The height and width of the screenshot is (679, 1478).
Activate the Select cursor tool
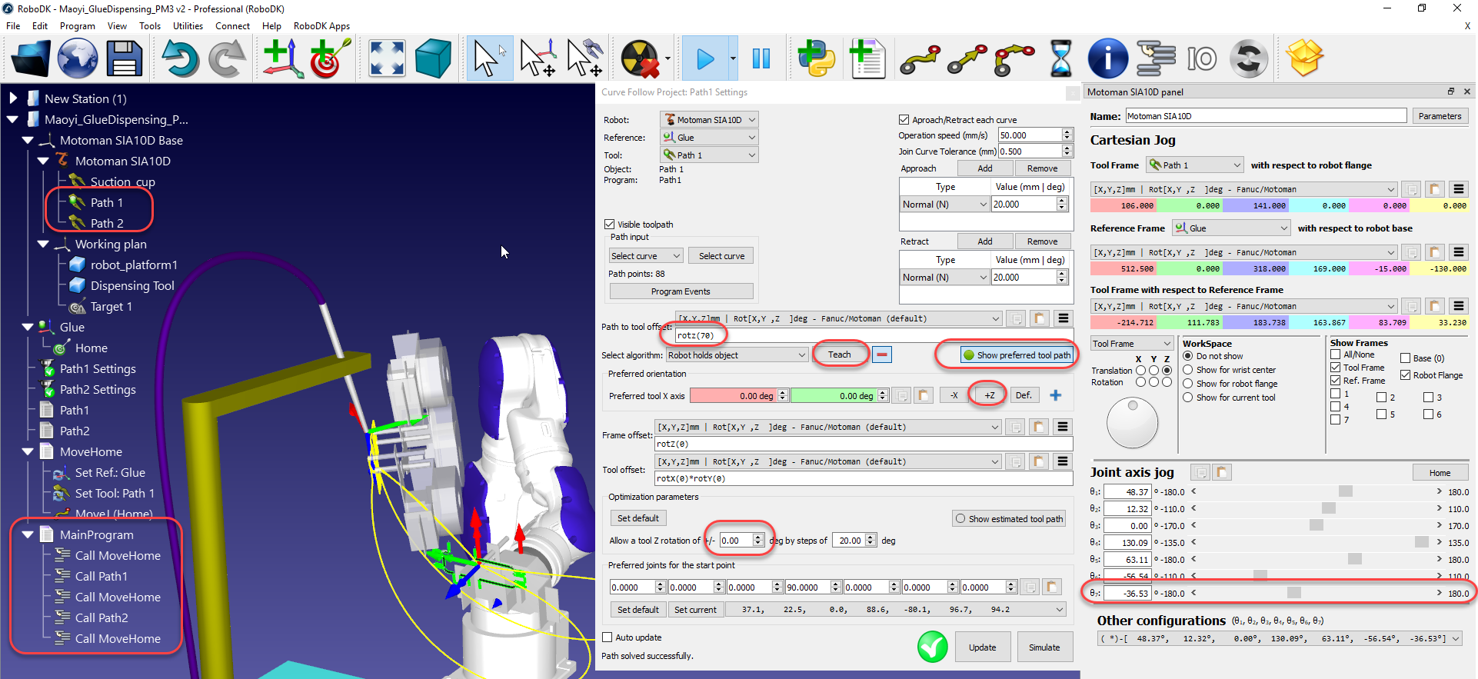489,58
